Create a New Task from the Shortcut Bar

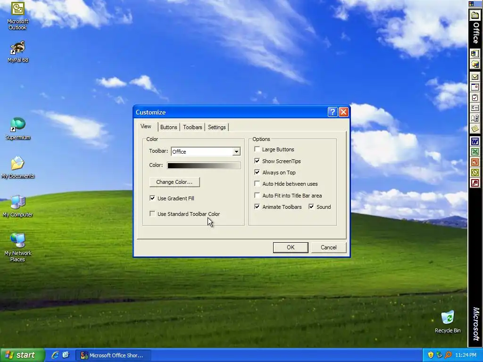(475, 98)
